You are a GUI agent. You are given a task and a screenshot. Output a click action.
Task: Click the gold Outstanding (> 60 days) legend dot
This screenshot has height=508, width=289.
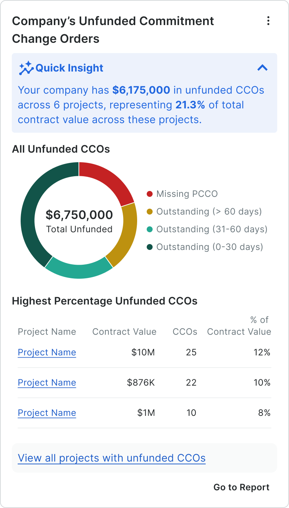coord(150,212)
